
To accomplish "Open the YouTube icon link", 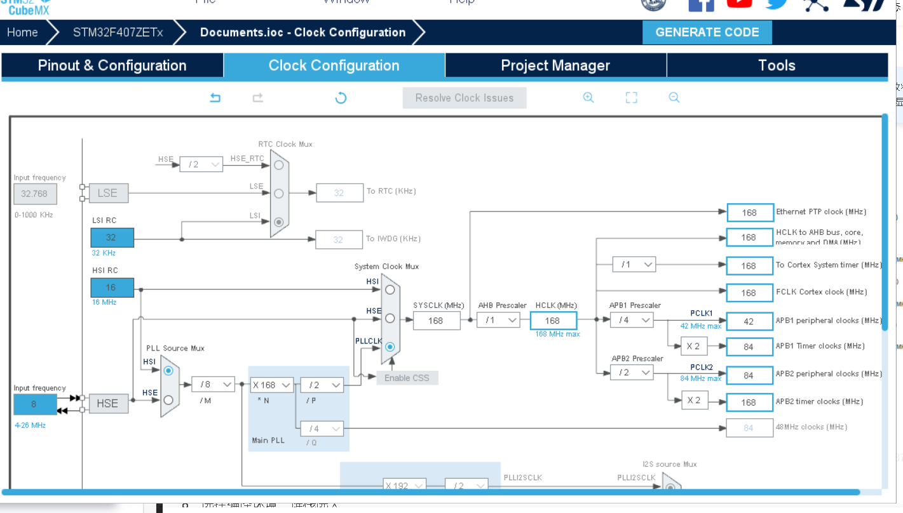I will pos(739,4).
